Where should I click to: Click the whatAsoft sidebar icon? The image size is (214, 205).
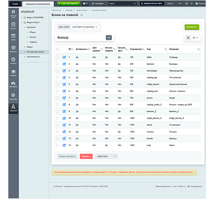point(13,108)
